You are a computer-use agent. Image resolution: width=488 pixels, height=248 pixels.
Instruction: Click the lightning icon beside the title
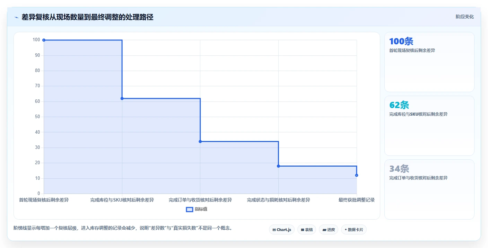(x=16, y=17)
